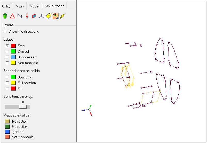Screen dimensions: 207x143
Task: Enable the Fin shaded faces checkbox
Action: pos(7,88)
